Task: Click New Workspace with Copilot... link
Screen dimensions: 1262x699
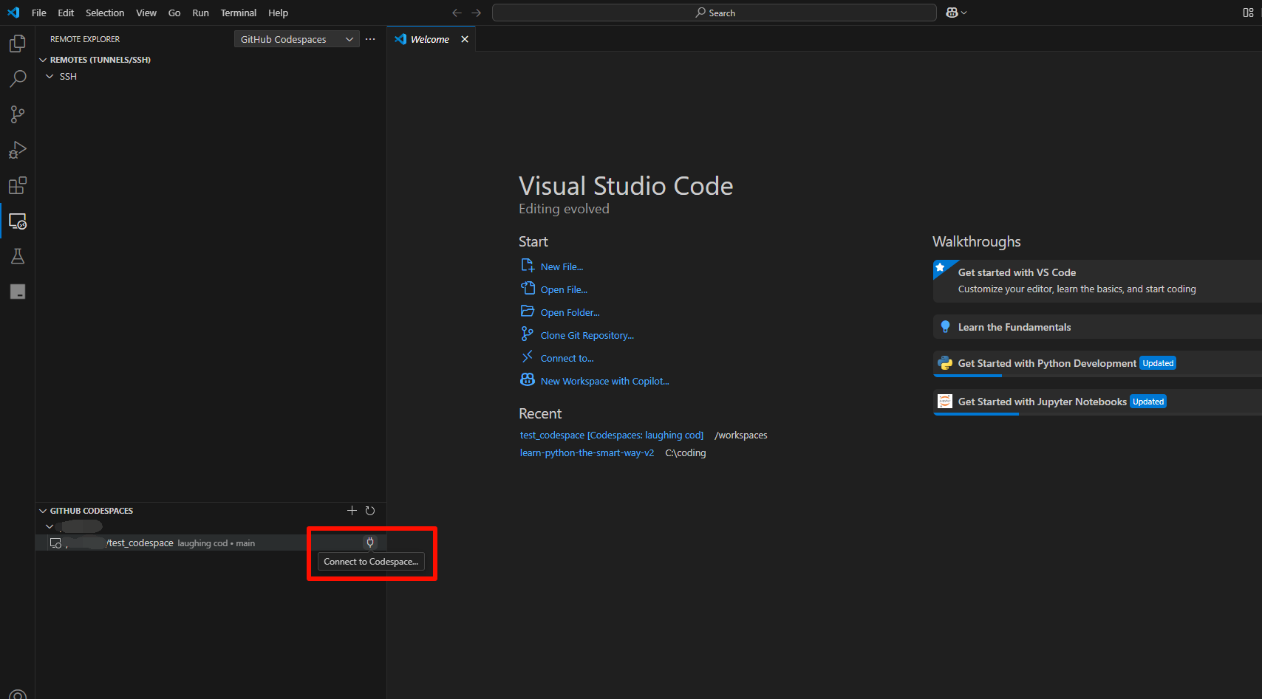Action: (604, 382)
